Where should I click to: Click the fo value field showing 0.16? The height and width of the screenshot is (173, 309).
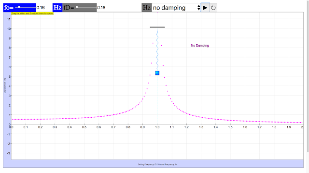41,8
